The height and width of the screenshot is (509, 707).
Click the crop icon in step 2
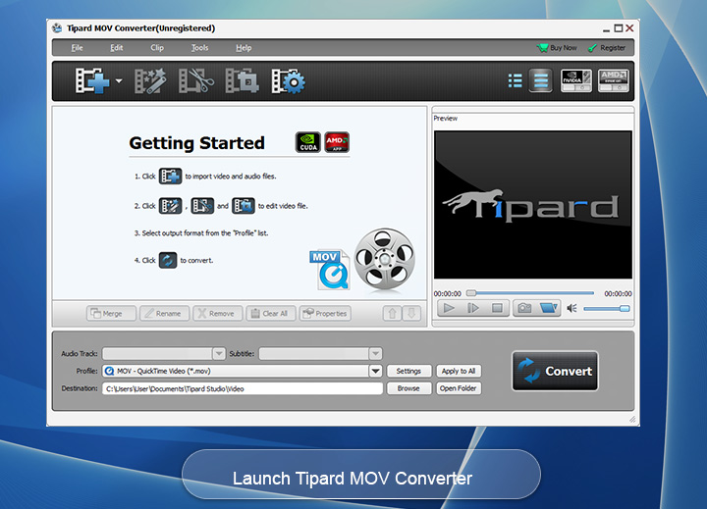click(x=244, y=206)
